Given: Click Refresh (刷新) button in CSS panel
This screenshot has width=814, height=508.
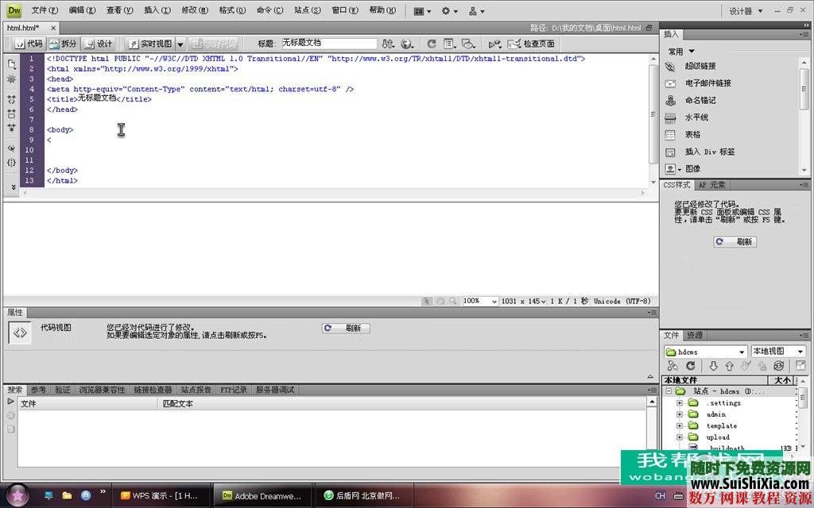Looking at the screenshot, I should click(x=735, y=242).
